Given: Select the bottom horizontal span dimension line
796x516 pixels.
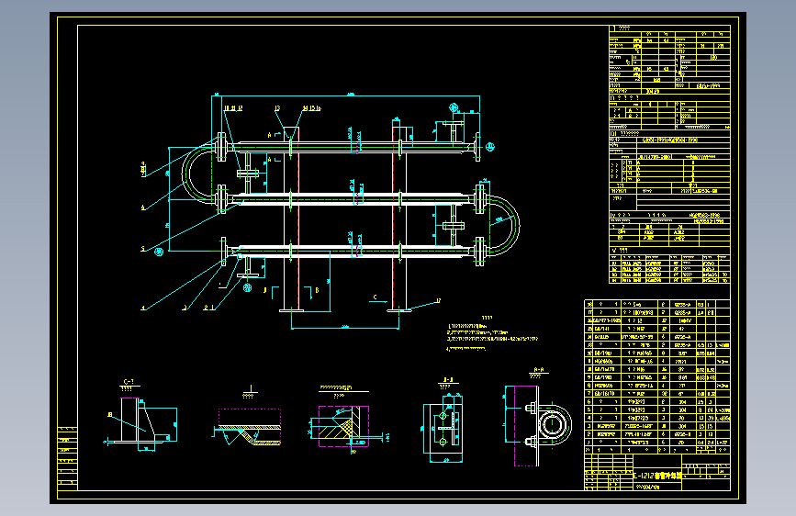Looking at the screenshot, I should click(345, 328).
